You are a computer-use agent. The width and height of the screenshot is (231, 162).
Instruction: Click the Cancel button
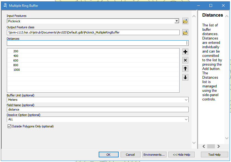[x=130, y=155]
